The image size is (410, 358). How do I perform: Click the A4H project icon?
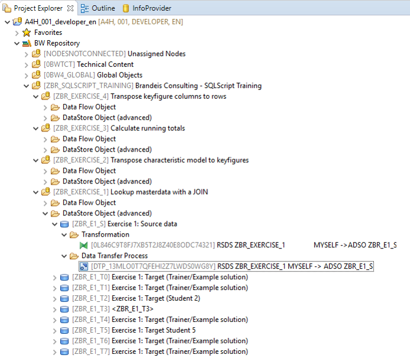17,22
